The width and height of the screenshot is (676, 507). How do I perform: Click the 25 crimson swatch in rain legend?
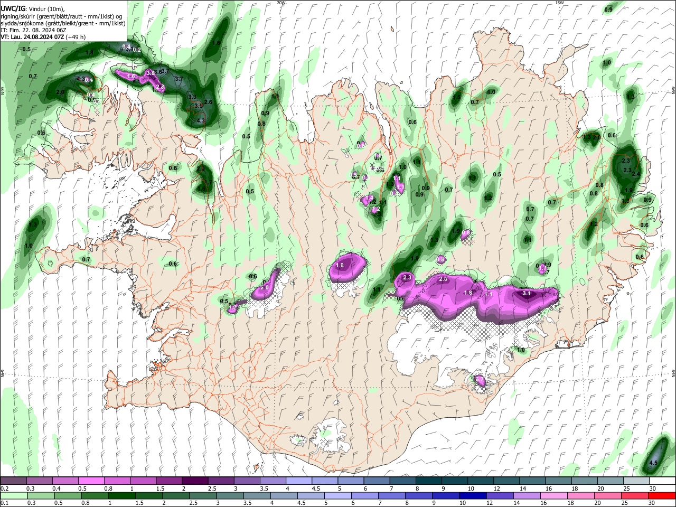(x=635, y=495)
